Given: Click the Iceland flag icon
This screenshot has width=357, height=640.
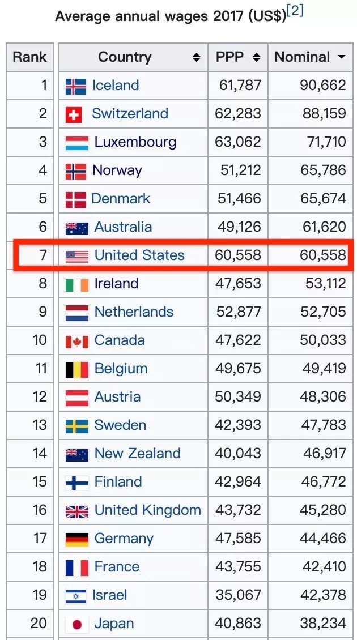Looking at the screenshot, I should point(76,86).
